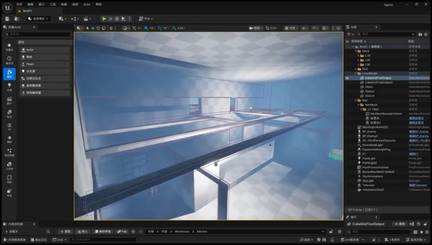Collapse the NavMesh folder in Outliner
Screen dimensions: 432x245
pyautogui.click(x=358, y=104)
